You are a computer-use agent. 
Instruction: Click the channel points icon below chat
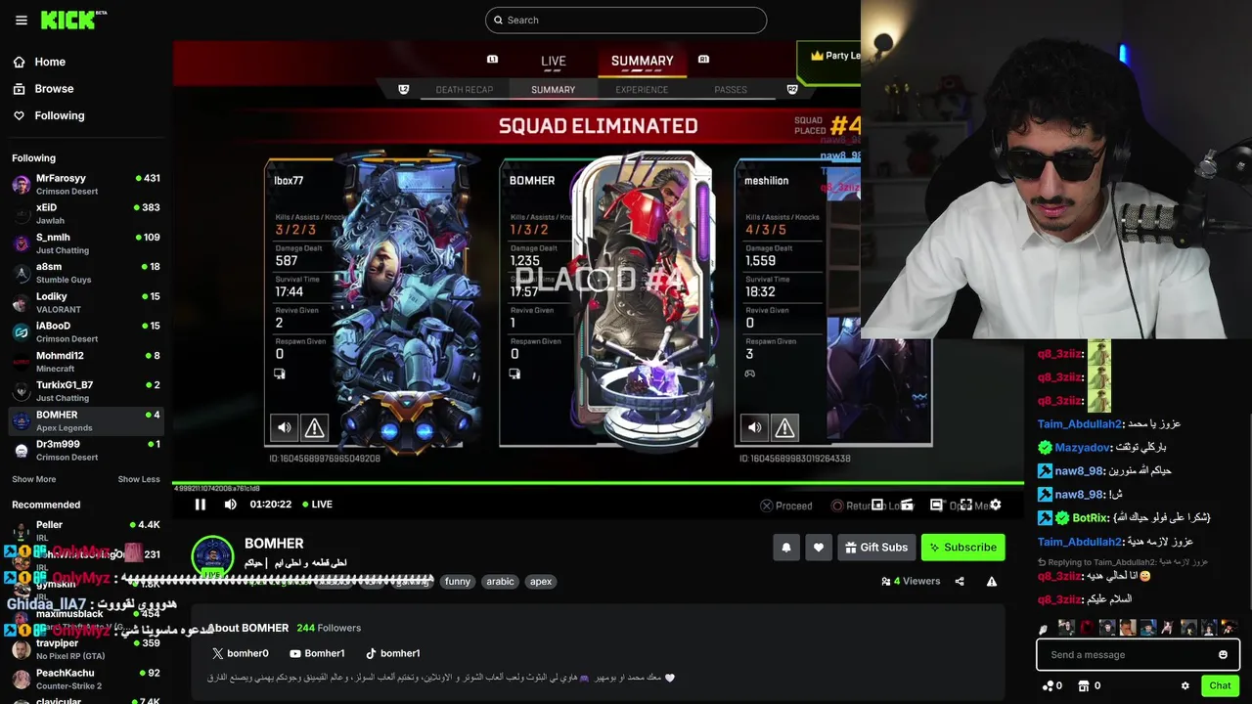1048,685
